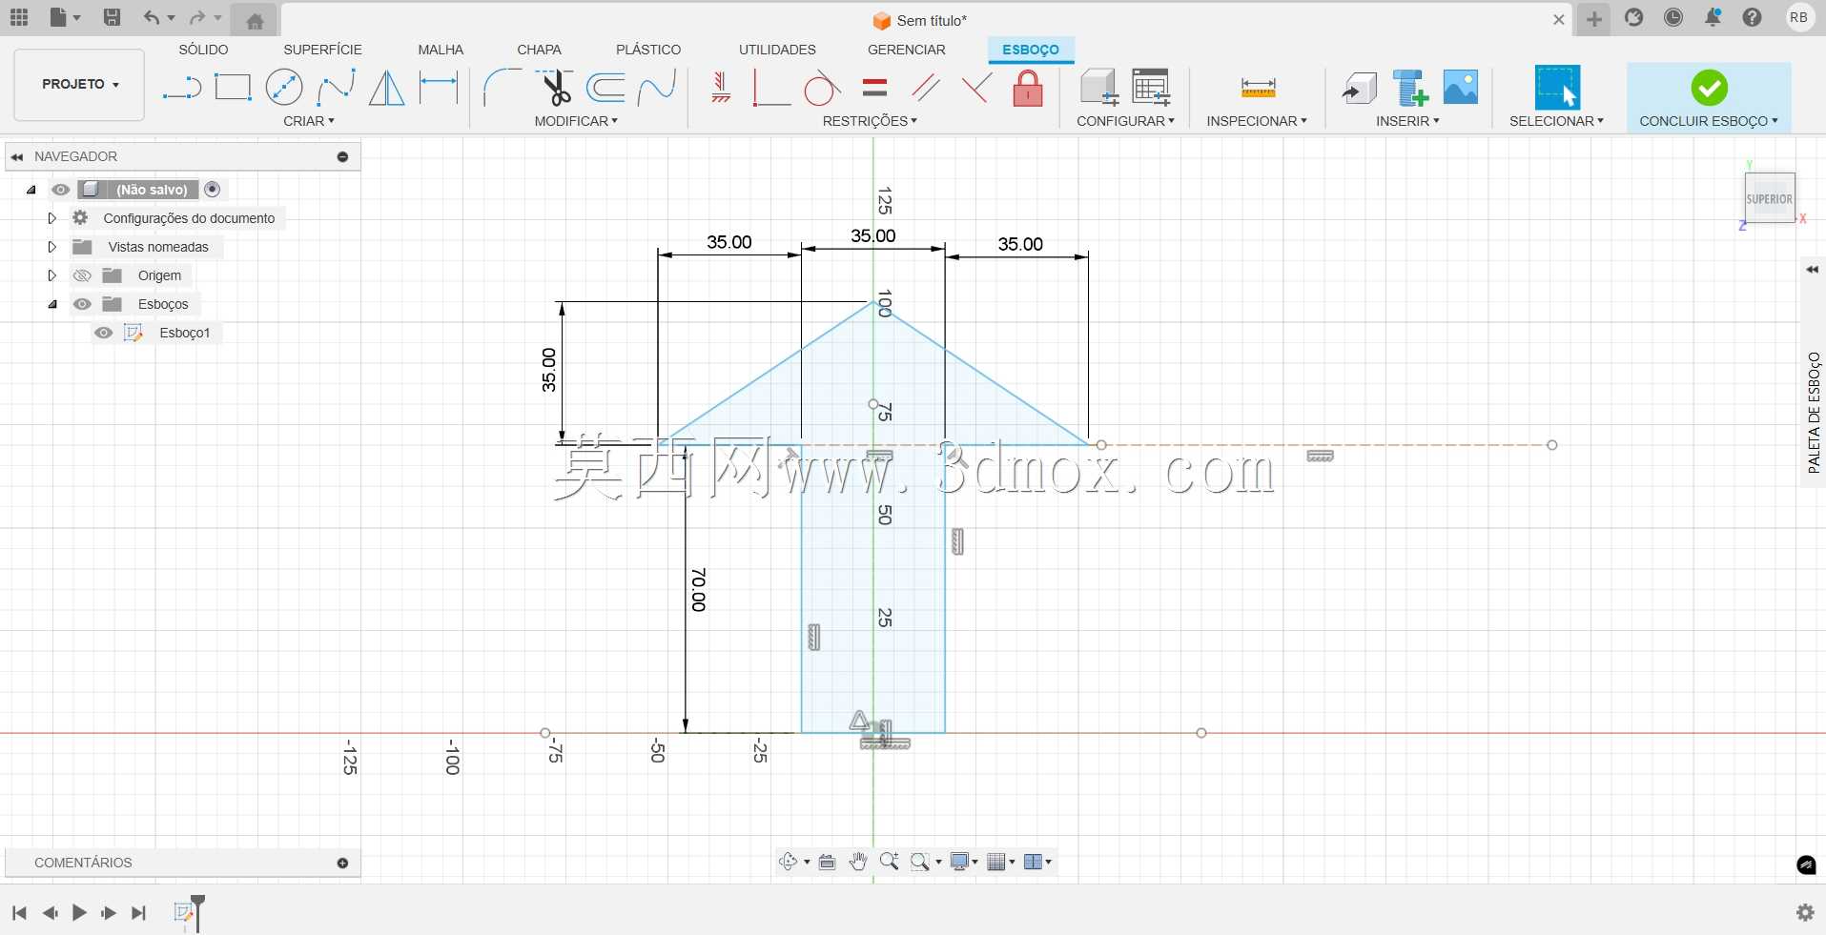
Task: Select the Line tool in Criar
Action: coord(182,89)
